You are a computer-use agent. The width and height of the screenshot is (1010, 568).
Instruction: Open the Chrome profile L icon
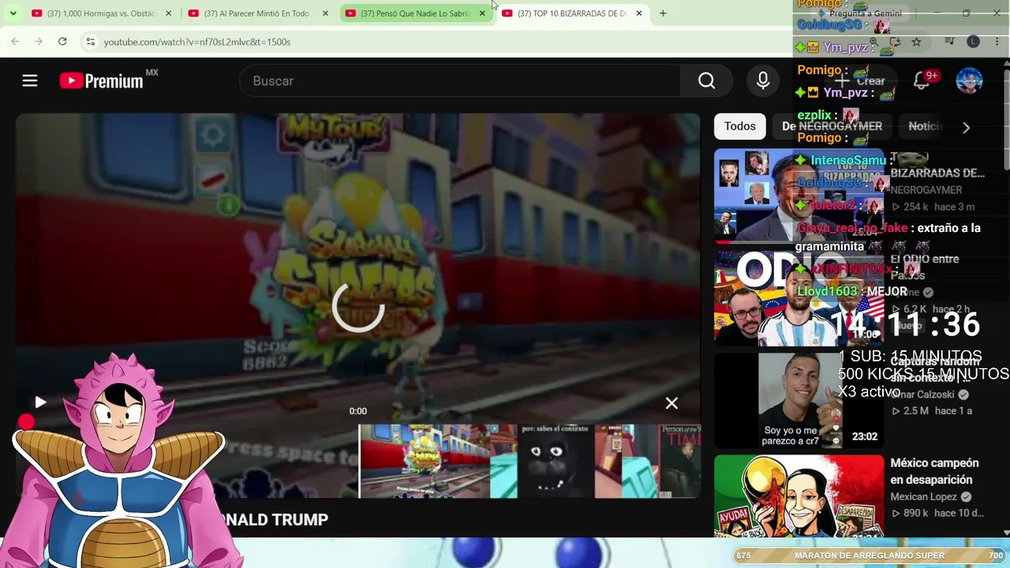click(x=973, y=42)
